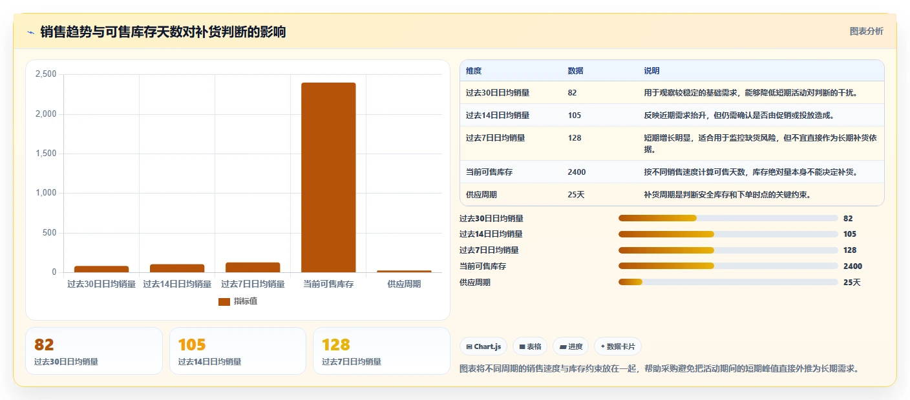The height and width of the screenshot is (400, 910).
Task: Click the y-axis label 2,500
Action: coord(46,74)
